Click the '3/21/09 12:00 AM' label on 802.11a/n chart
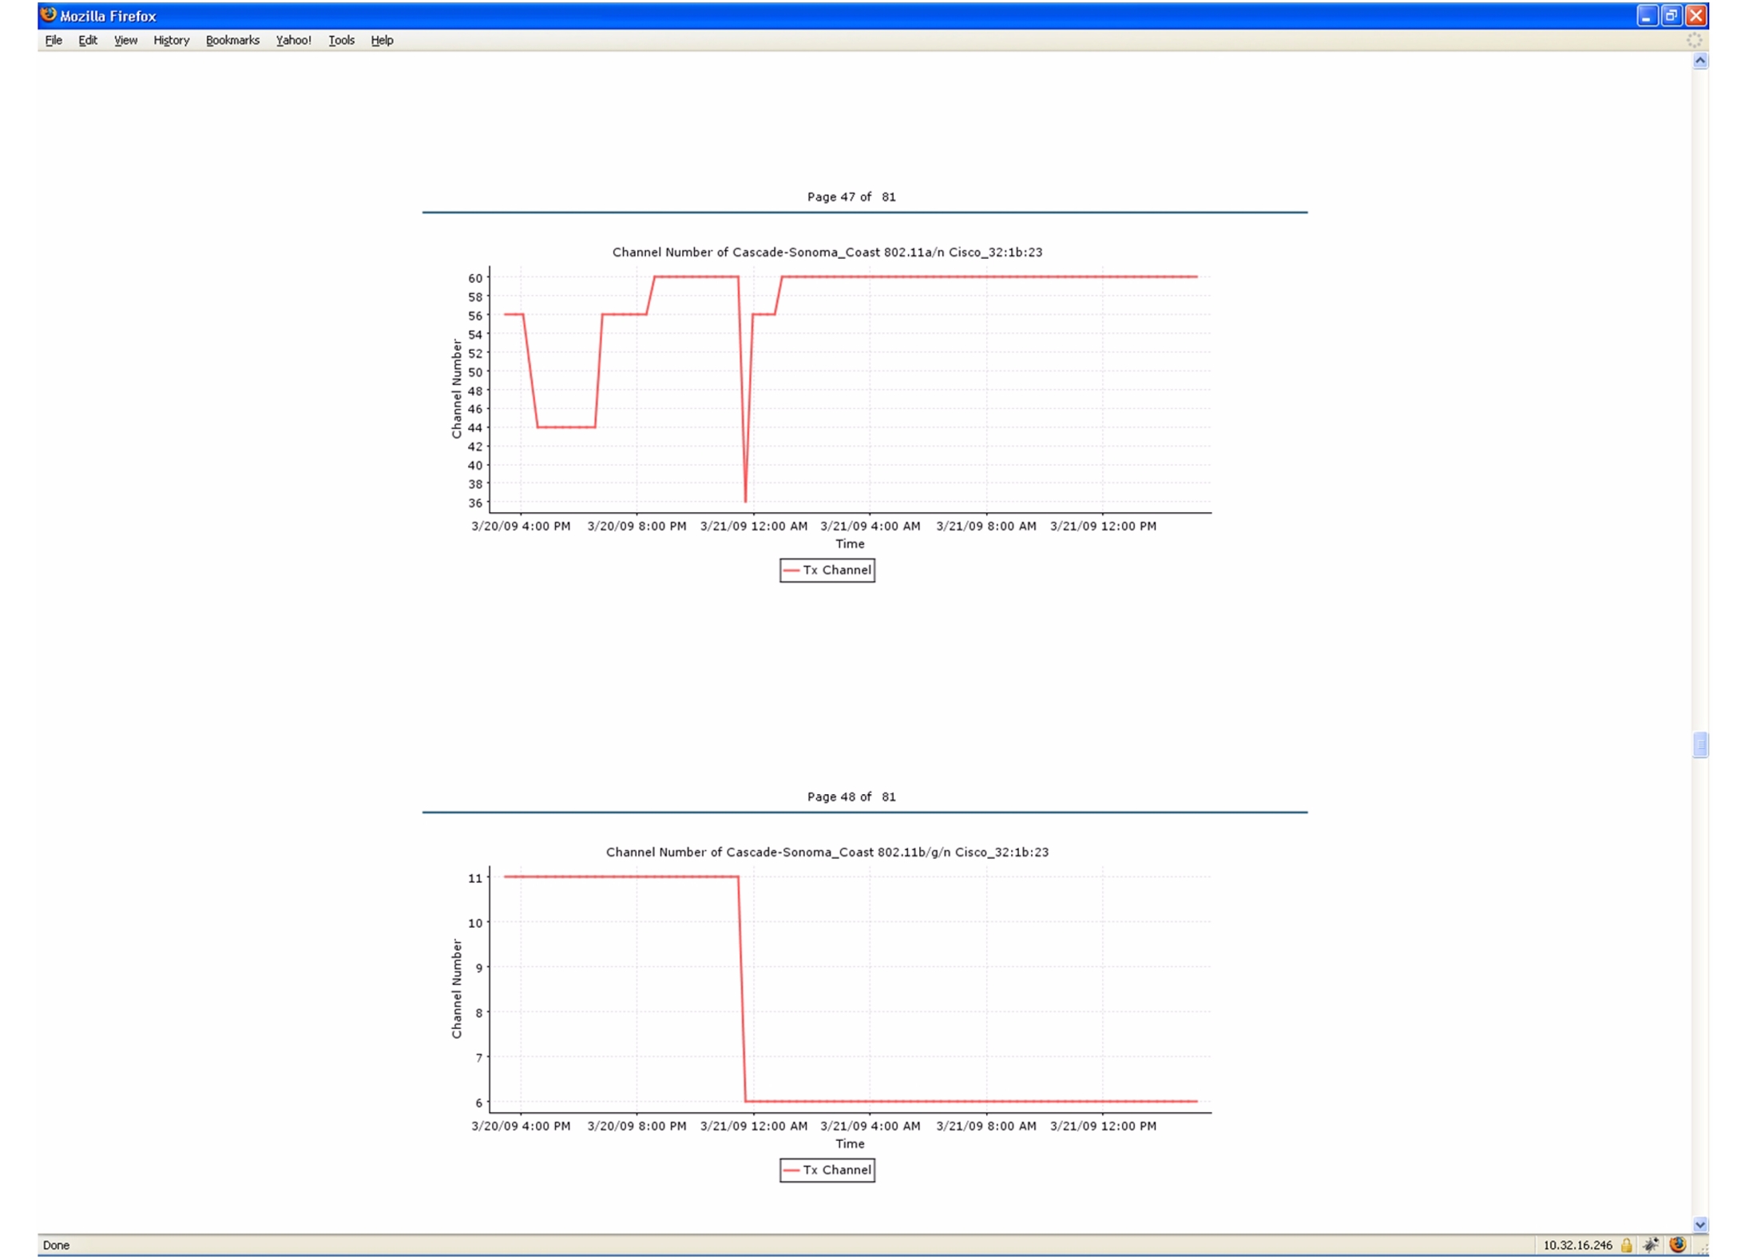The image size is (1749, 1260). (754, 527)
